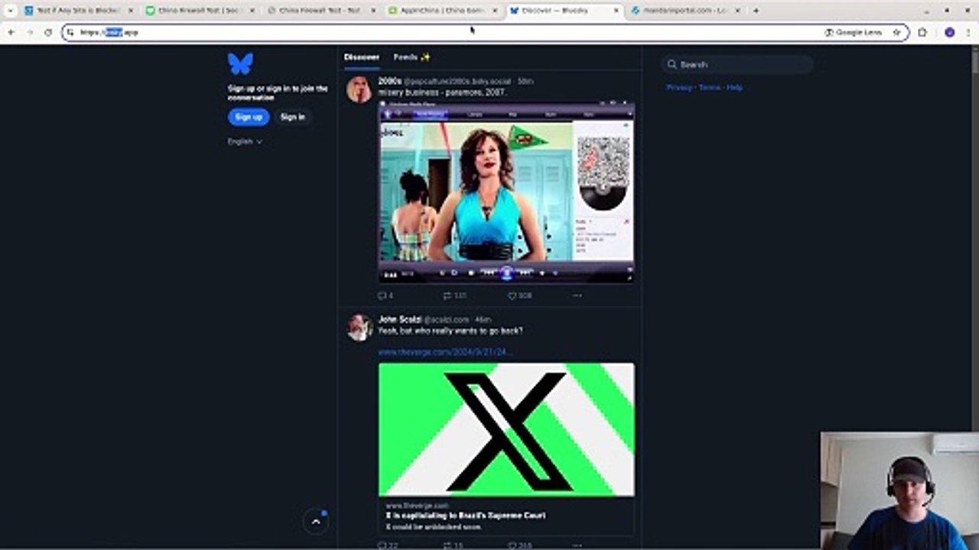Reload the current page
The image size is (979, 550).
[48, 33]
